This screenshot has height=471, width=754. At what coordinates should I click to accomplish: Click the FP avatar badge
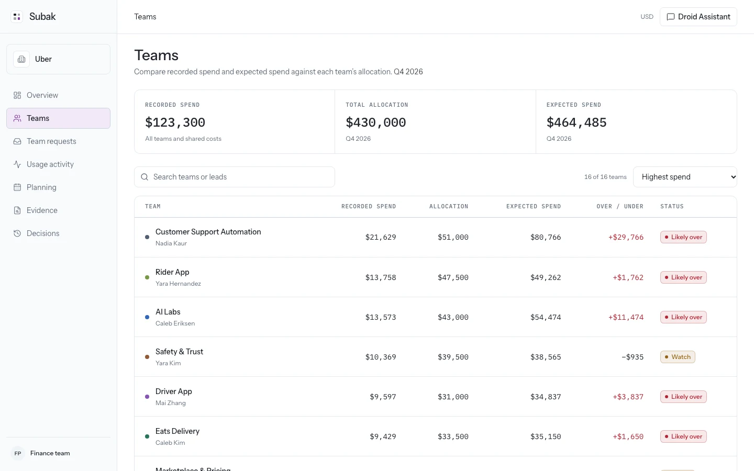(18, 453)
